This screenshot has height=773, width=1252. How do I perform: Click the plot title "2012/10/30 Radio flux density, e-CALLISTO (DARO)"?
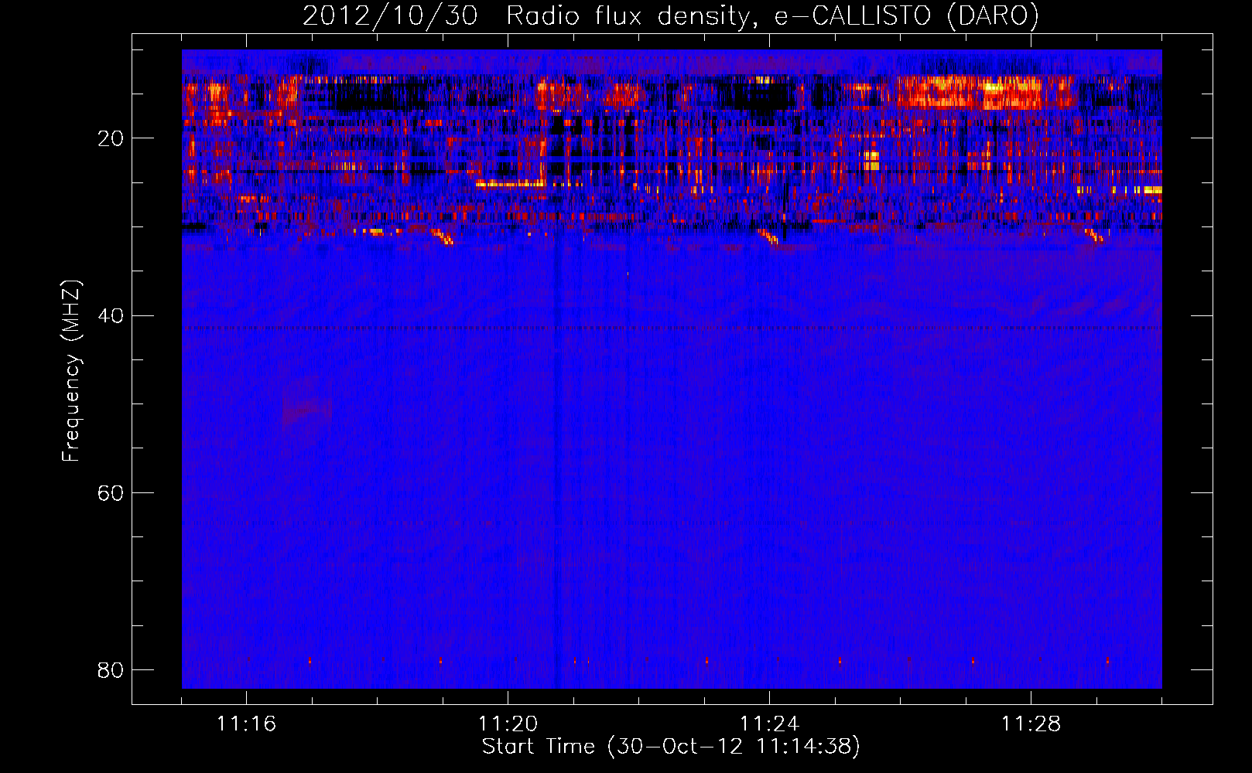671,16
